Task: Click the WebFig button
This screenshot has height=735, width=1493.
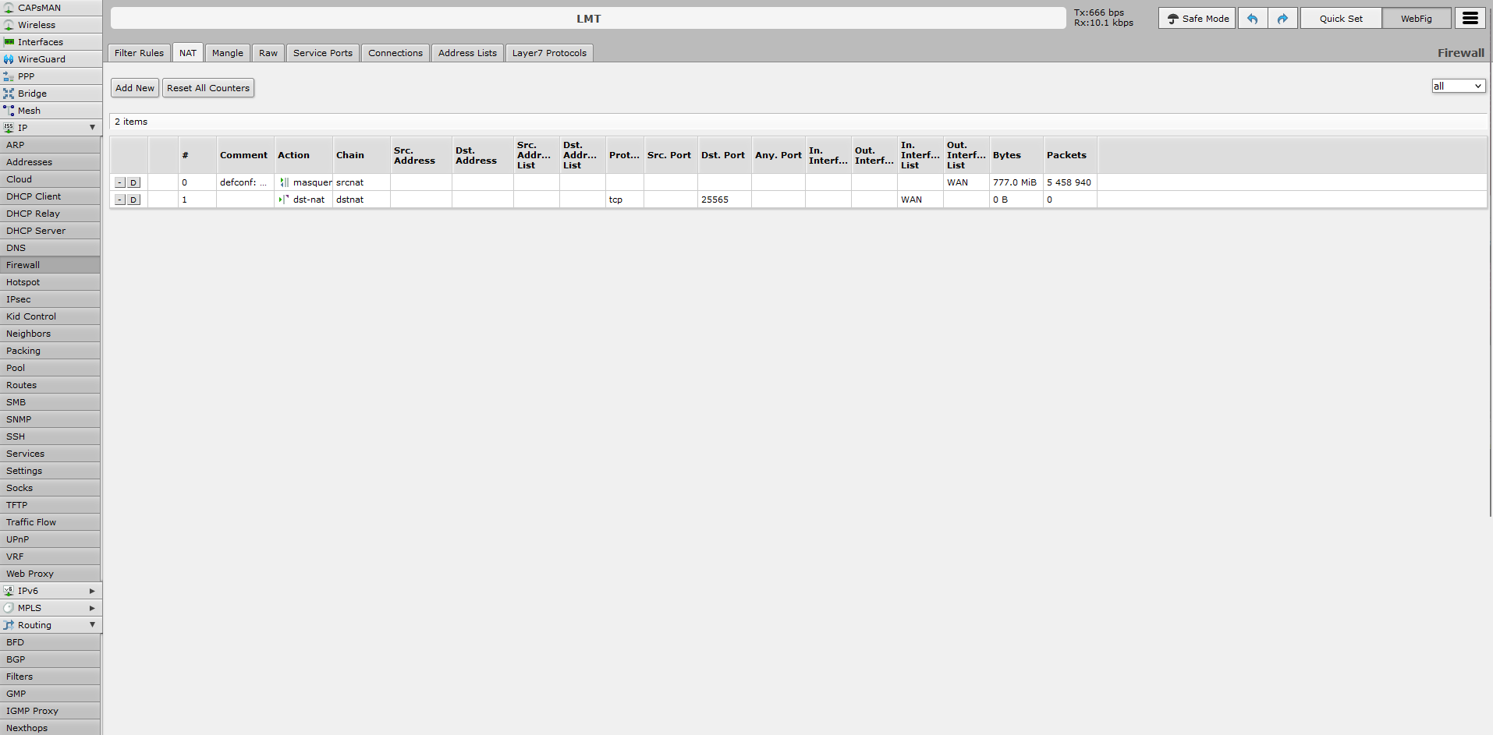Action: pos(1416,19)
